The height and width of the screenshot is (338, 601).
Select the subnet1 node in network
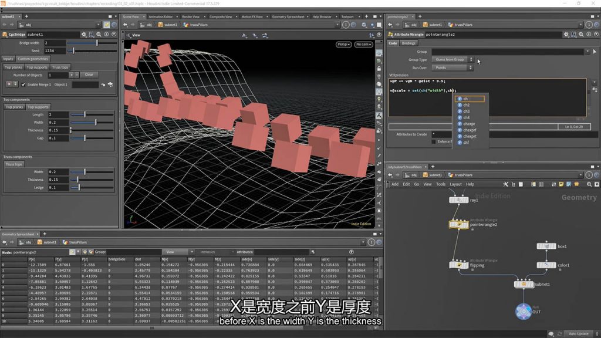524,285
